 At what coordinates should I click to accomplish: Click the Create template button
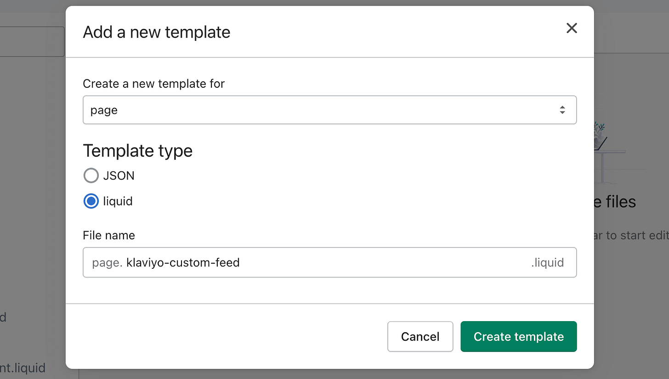(x=518, y=336)
